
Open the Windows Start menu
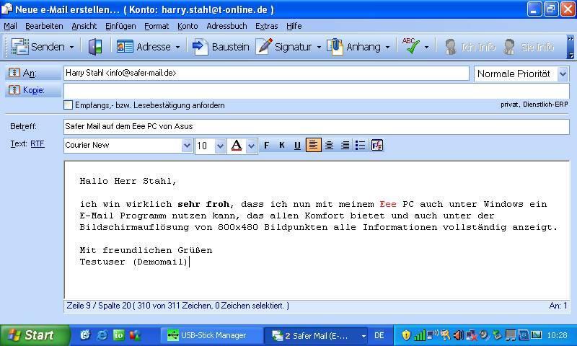34,335
